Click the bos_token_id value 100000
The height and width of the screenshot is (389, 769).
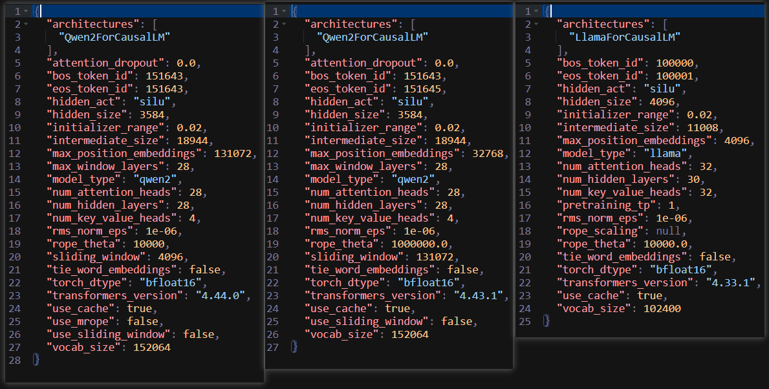click(x=675, y=63)
